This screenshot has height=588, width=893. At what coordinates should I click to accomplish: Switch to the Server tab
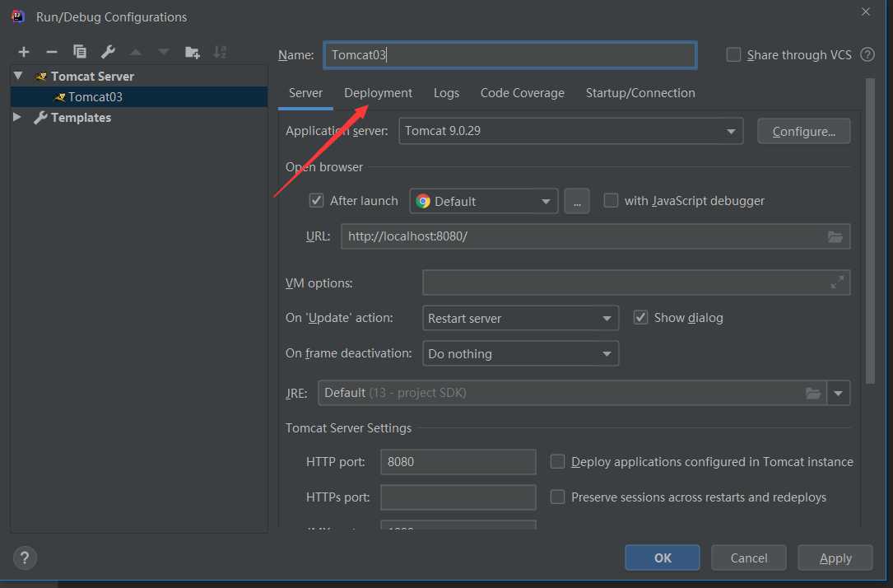click(x=305, y=93)
